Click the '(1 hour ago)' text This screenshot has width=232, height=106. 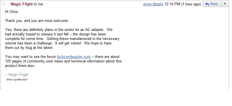pyautogui.click(x=191, y=4)
